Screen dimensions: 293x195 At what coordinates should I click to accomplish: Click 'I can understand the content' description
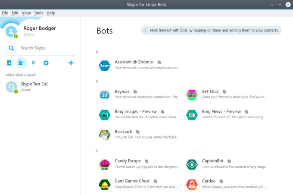234,167
